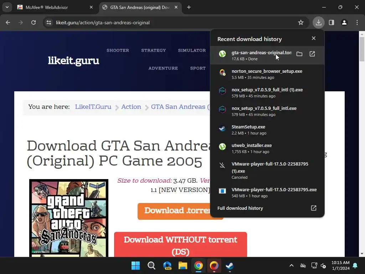Open Google Chrome taskbar icon
The width and height of the screenshot is (365, 274).
[x=198, y=265]
